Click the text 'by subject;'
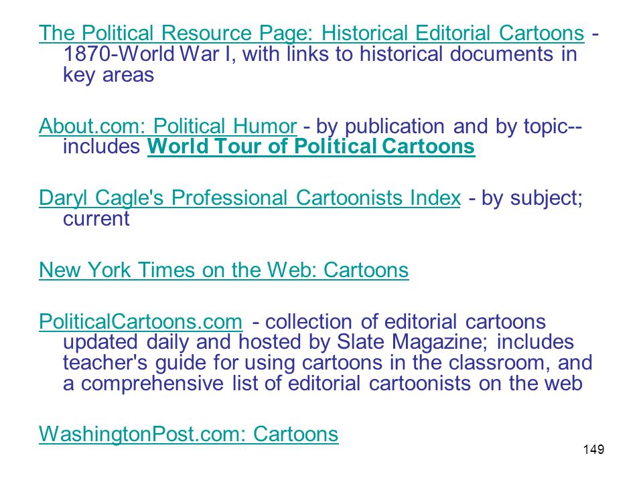Screen dimensions: 643x482 (532, 198)
